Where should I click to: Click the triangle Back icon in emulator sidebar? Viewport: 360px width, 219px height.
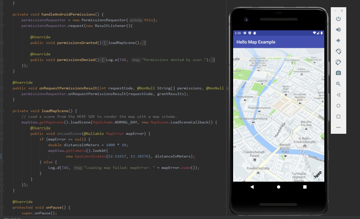pos(338,95)
